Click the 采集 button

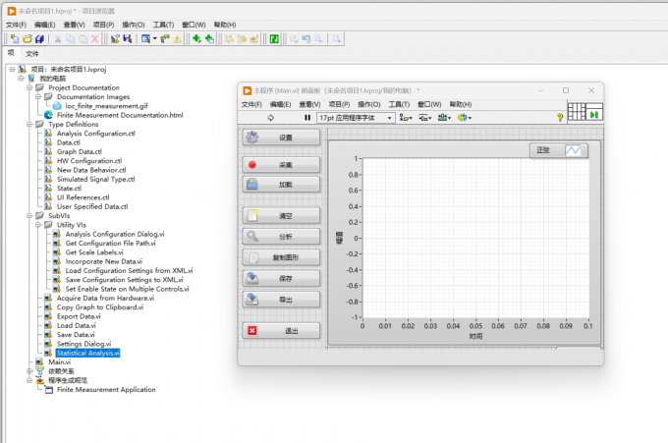[281, 165]
